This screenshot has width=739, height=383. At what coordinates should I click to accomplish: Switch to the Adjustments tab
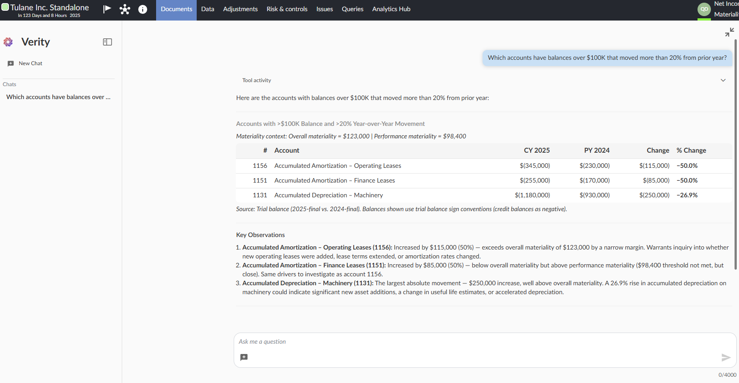tap(240, 9)
